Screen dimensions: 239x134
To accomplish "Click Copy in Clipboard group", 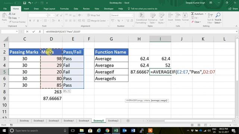I will coord(13,18).
